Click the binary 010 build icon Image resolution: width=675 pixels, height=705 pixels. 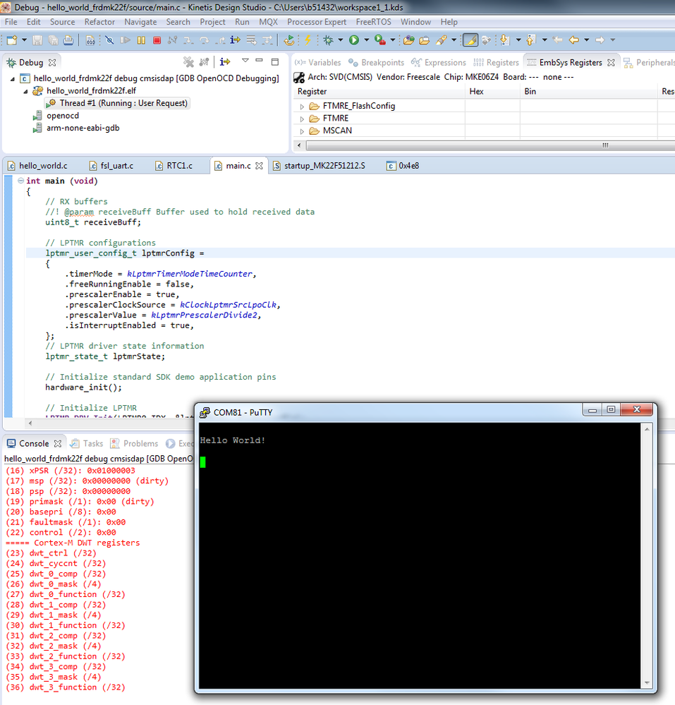tap(90, 40)
